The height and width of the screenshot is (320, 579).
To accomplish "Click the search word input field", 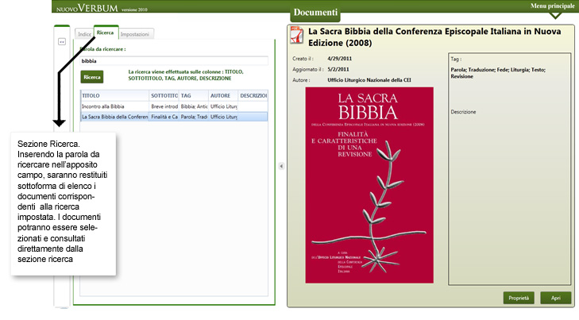I will coord(173,60).
